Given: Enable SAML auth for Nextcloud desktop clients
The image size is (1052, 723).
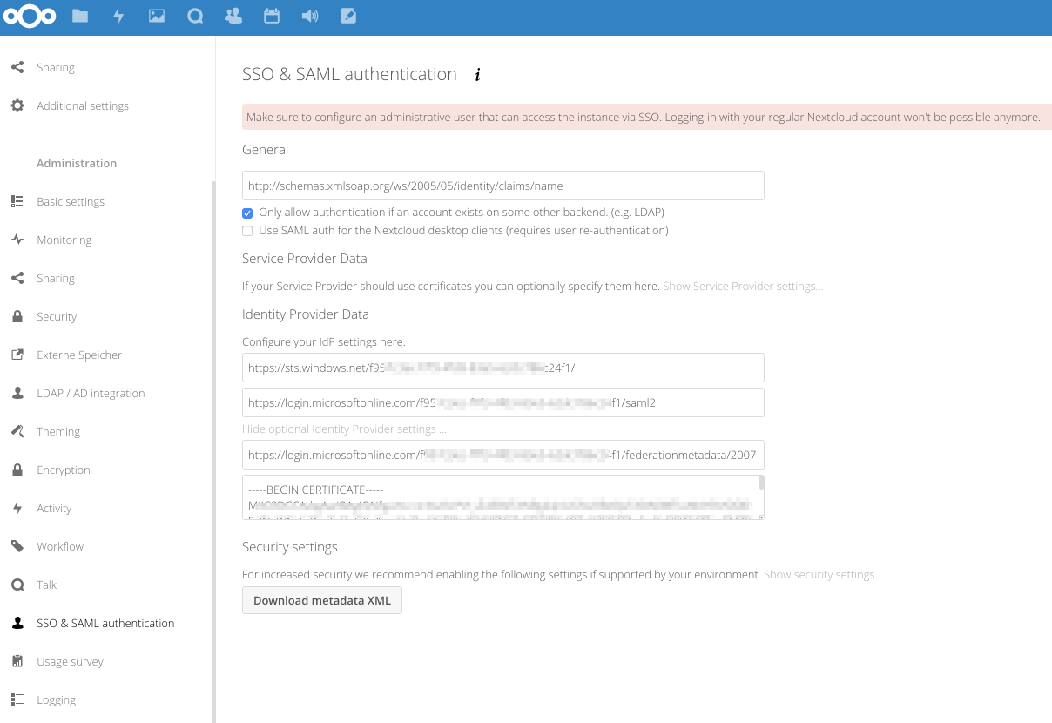Looking at the screenshot, I should (246, 230).
